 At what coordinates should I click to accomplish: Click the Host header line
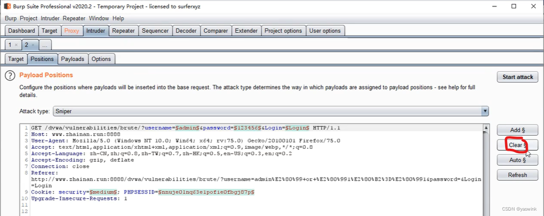coord(76,135)
